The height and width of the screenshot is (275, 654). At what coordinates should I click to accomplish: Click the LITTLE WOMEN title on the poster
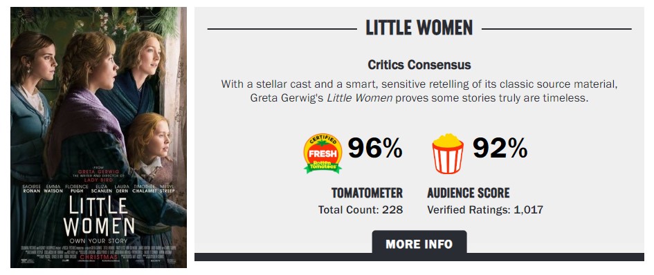[99, 217]
